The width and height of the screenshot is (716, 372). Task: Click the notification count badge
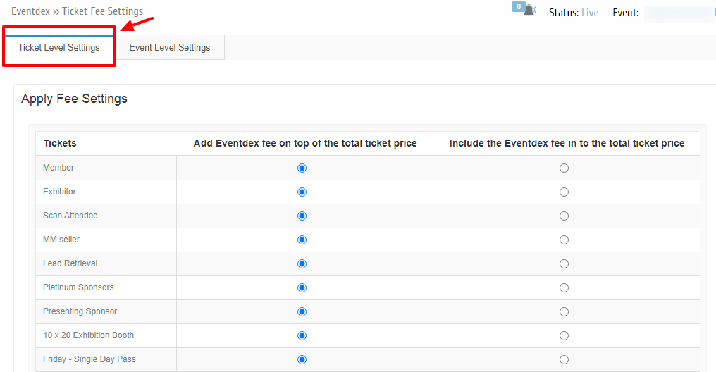coord(518,7)
